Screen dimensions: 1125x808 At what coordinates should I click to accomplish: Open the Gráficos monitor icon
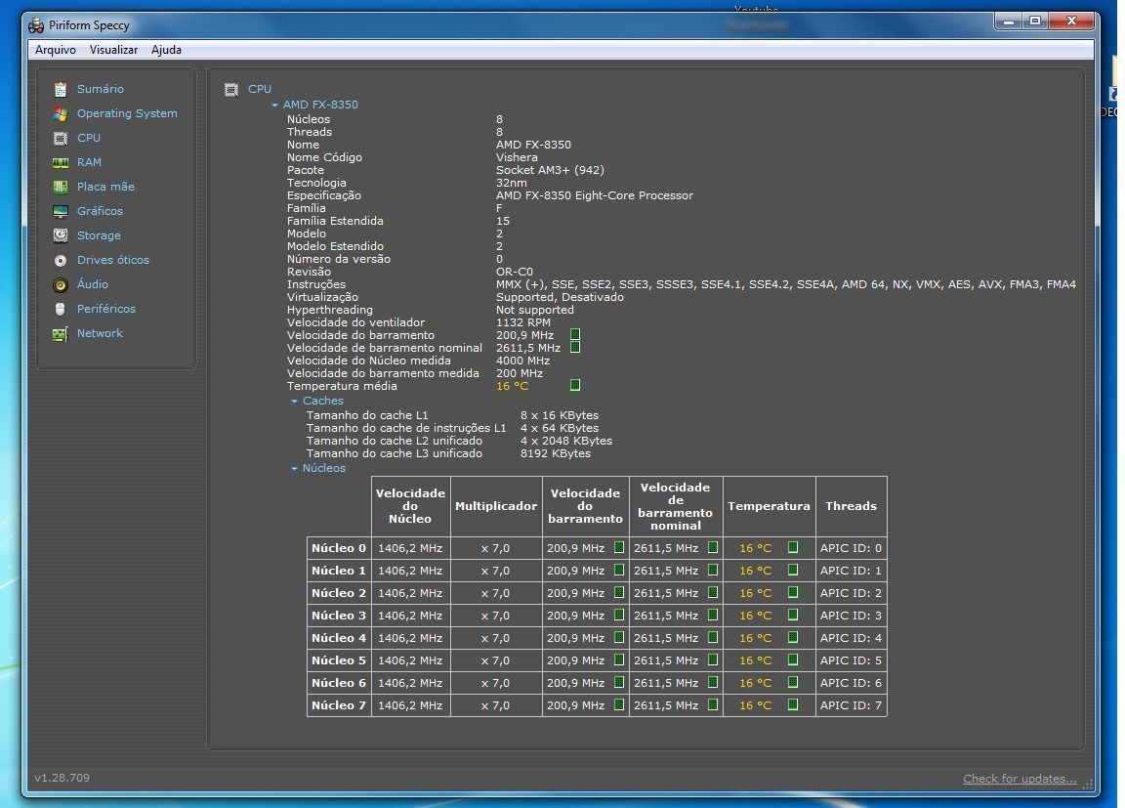pyautogui.click(x=61, y=211)
